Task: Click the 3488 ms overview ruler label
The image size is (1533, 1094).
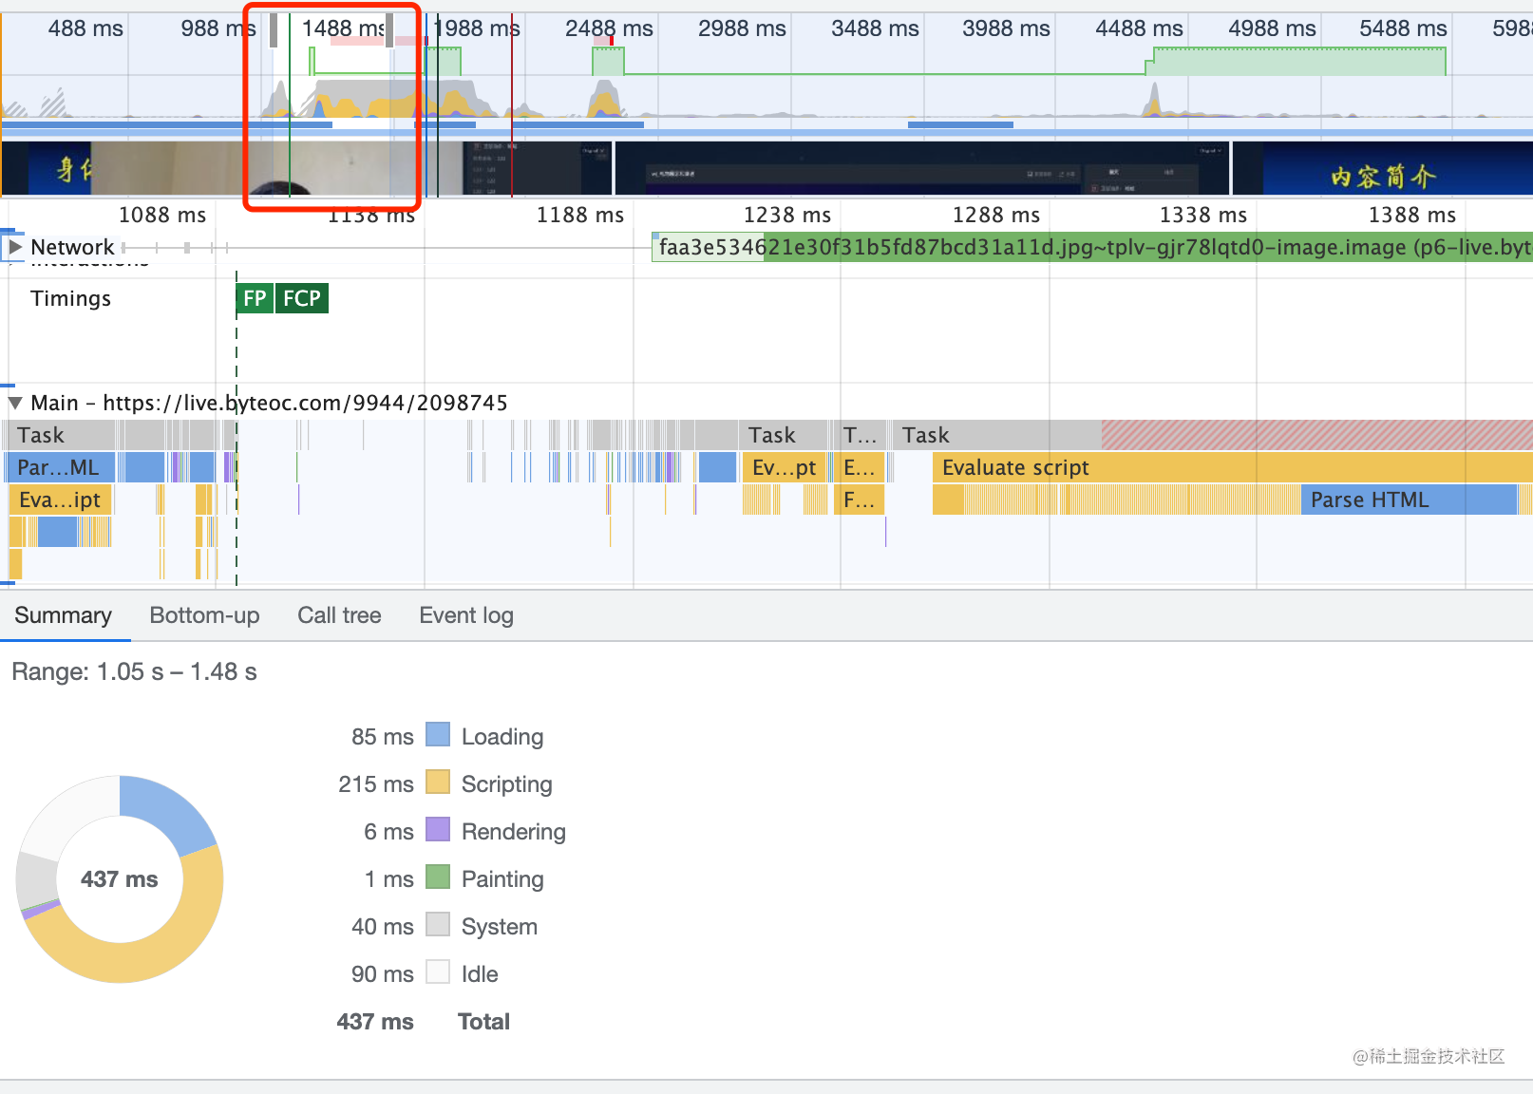Action: click(875, 28)
